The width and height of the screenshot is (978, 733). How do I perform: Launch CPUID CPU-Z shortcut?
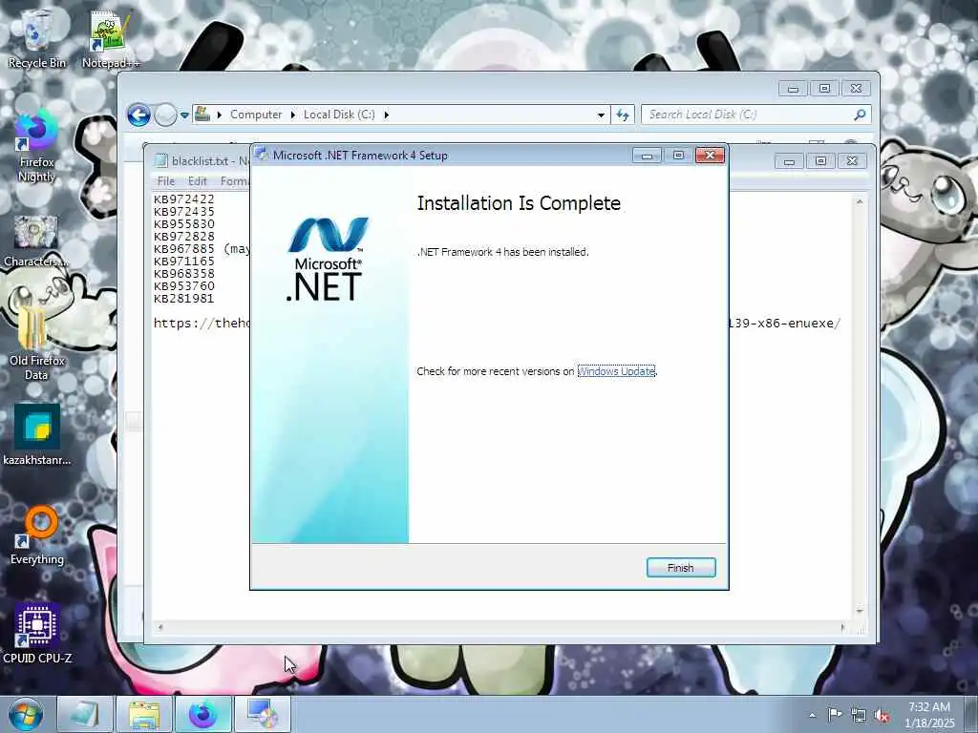pos(37,633)
